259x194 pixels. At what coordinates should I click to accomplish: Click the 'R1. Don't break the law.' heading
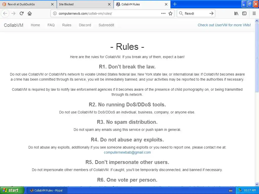(127, 67)
